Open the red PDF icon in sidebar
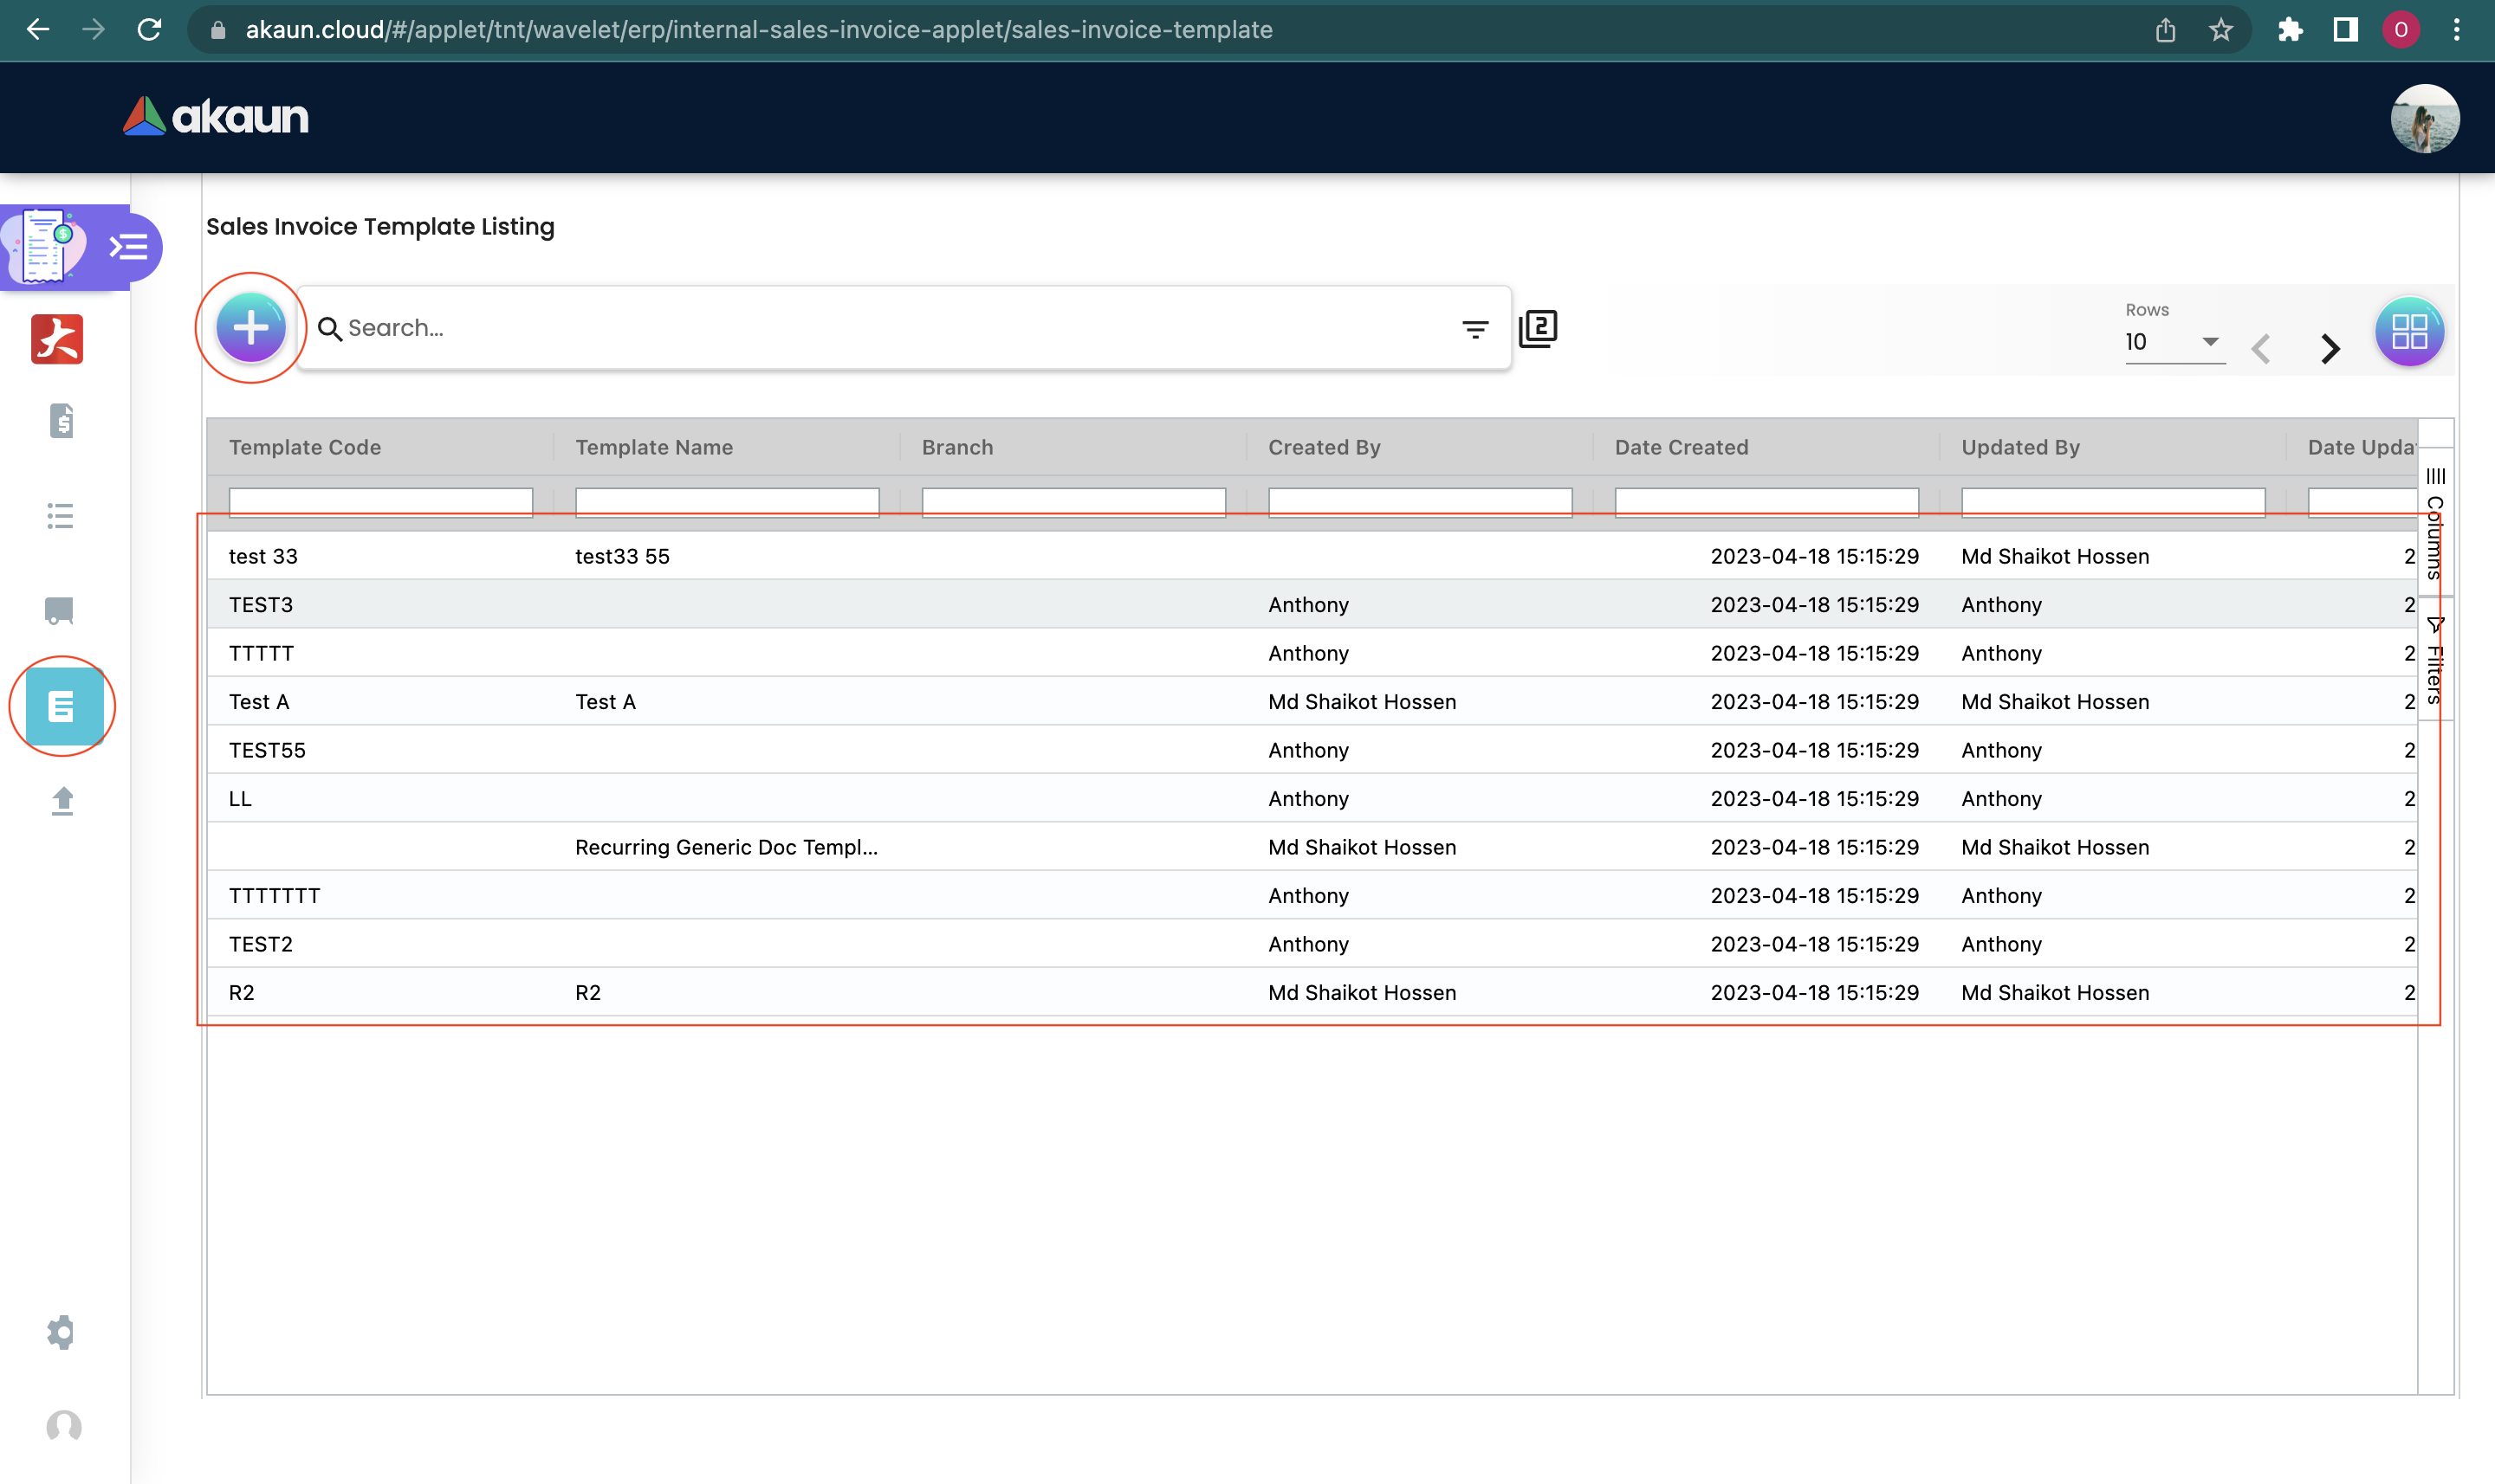Image resolution: width=2495 pixels, height=1484 pixels. pos(57,340)
